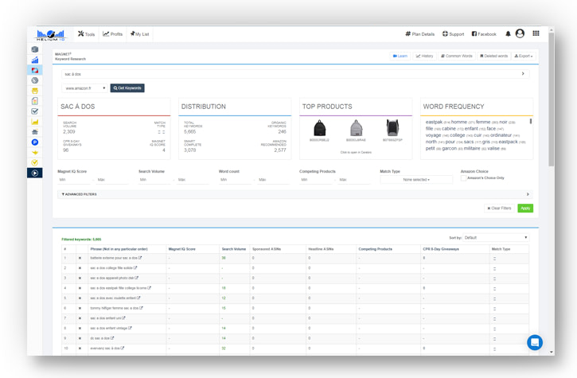Click the green Apply button
The width and height of the screenshot is (577, 378).
(525, 208)
